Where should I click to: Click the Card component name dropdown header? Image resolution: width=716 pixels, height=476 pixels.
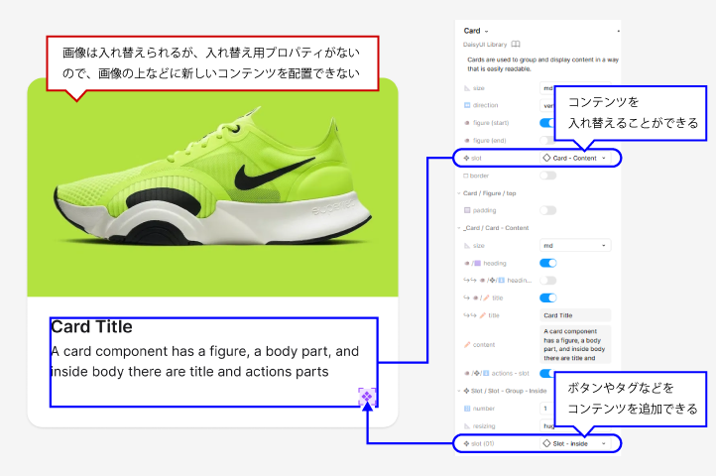[477, 31]
